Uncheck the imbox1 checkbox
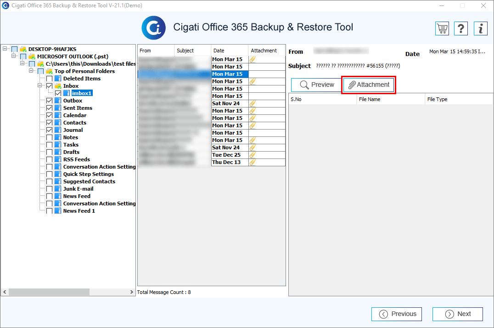Viewport: 494px width, 328px height. 58,93
